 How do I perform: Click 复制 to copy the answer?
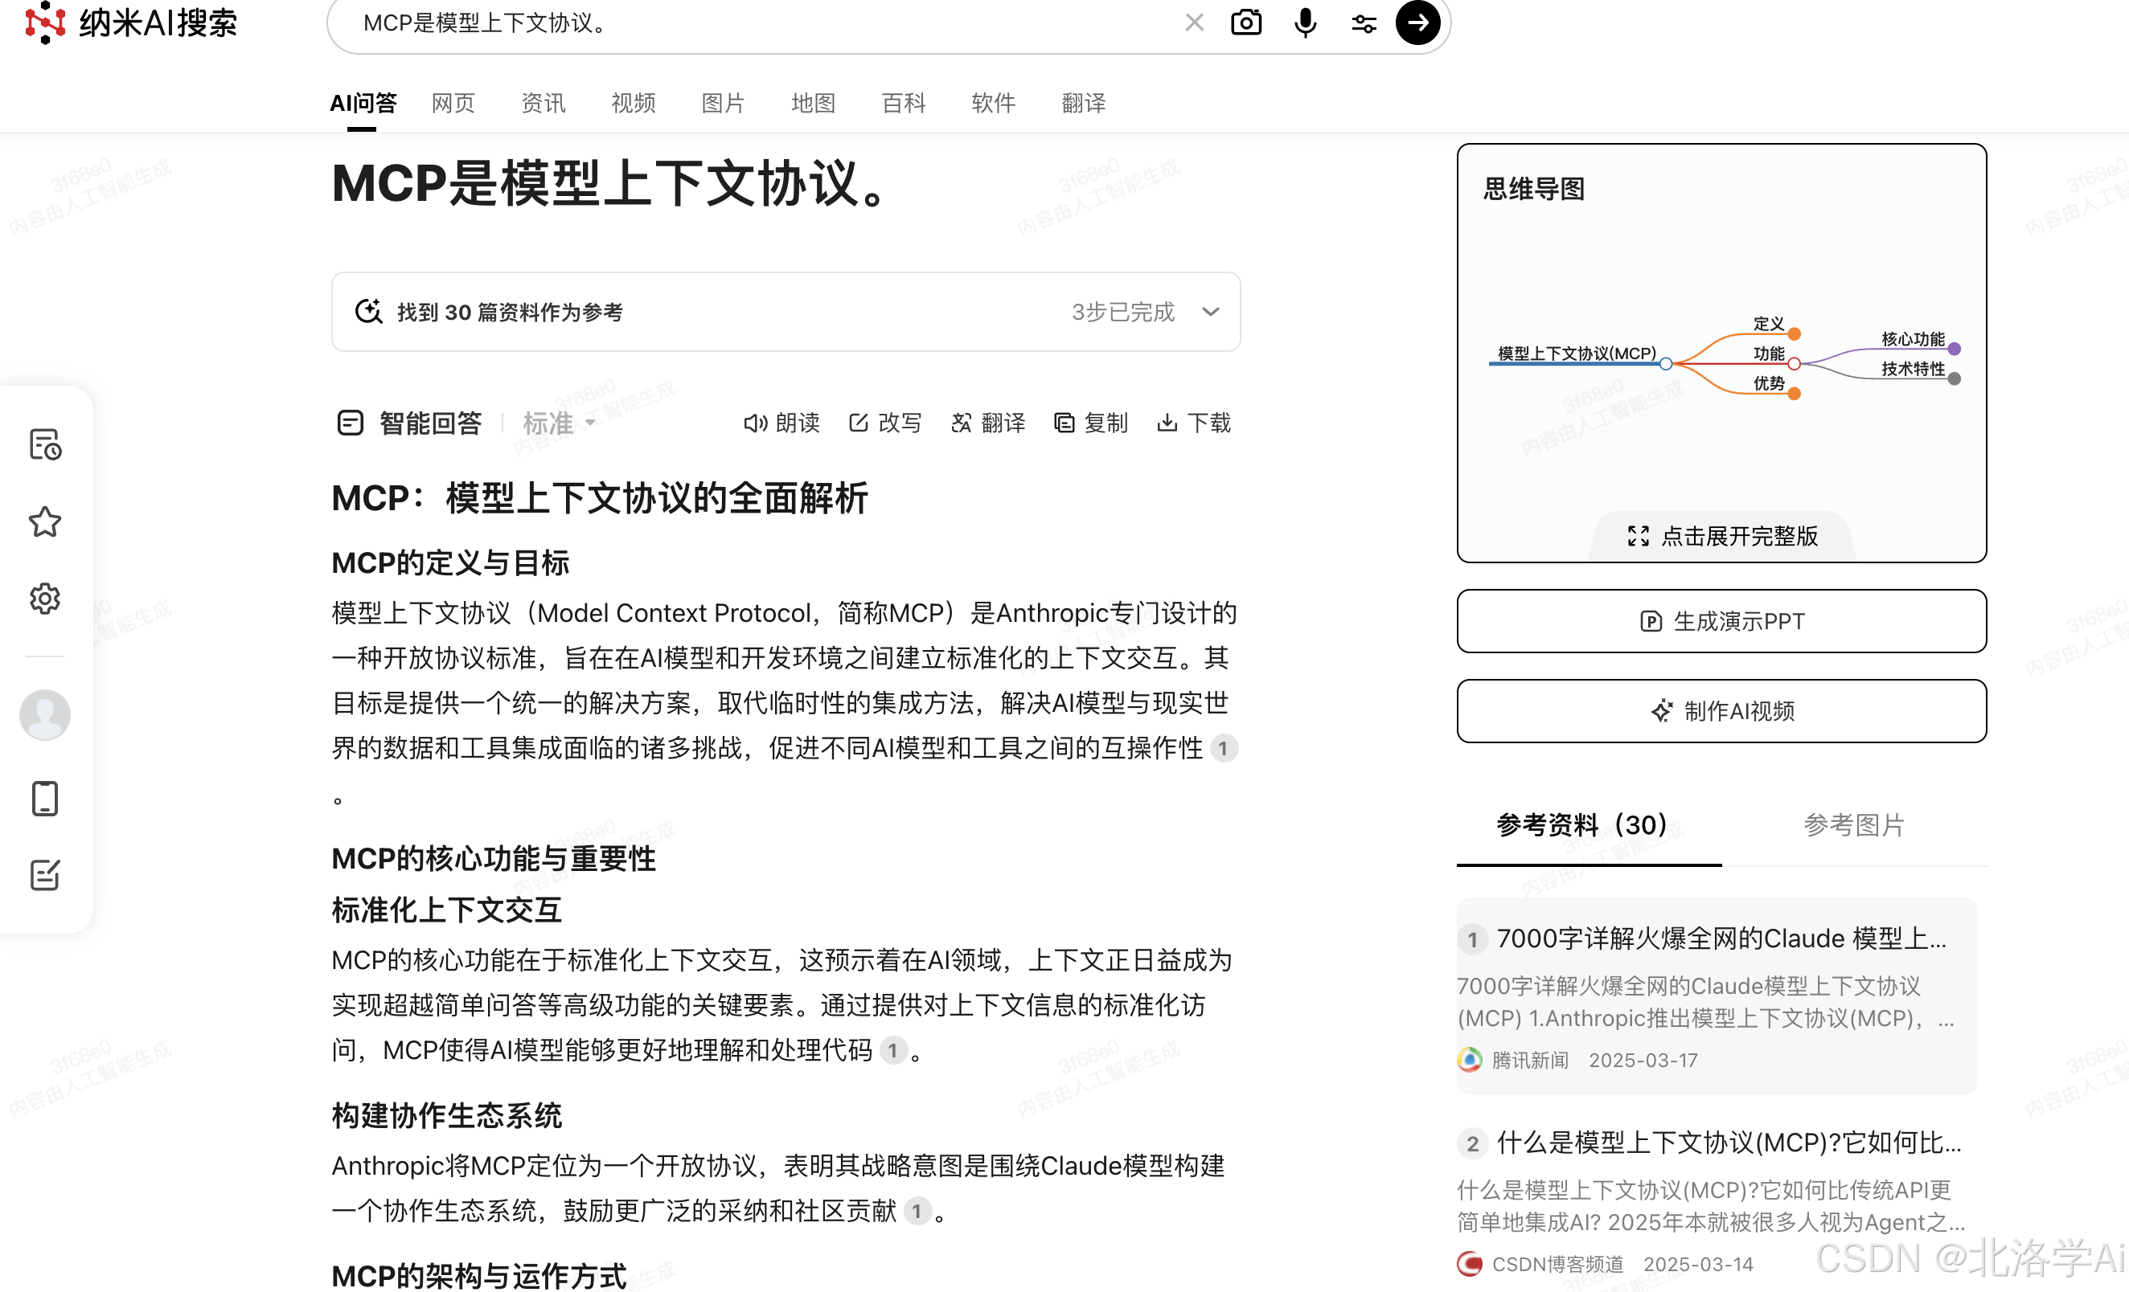pyautogui.click(x=1091, y=423)
